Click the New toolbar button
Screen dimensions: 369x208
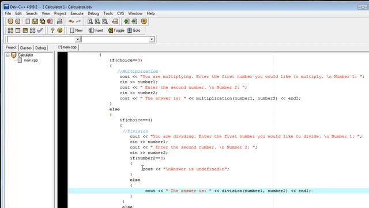pyautogui.click(x=76, y=30)
